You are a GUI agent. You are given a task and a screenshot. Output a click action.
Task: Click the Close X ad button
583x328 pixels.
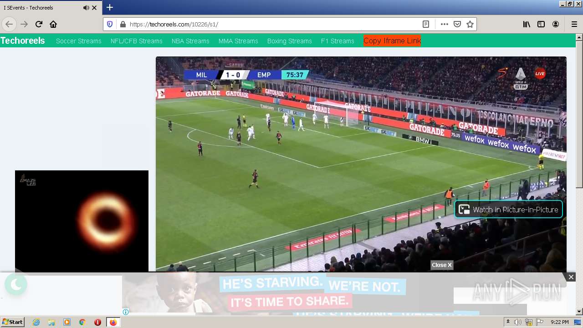(442, 265)
